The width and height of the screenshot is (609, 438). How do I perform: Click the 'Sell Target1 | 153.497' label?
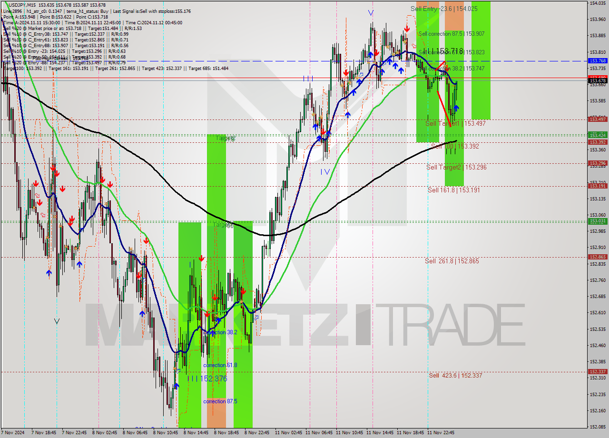[x=455, y=123]
